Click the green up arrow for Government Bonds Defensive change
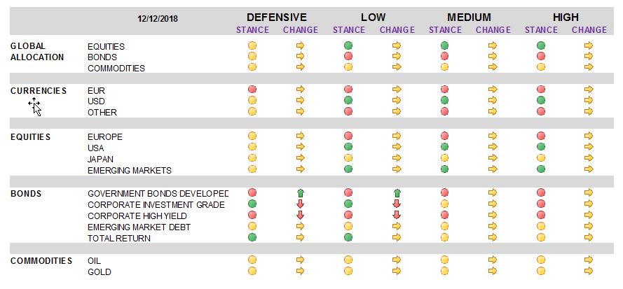Viewport: 623px width, 289px height. [301, 193]
